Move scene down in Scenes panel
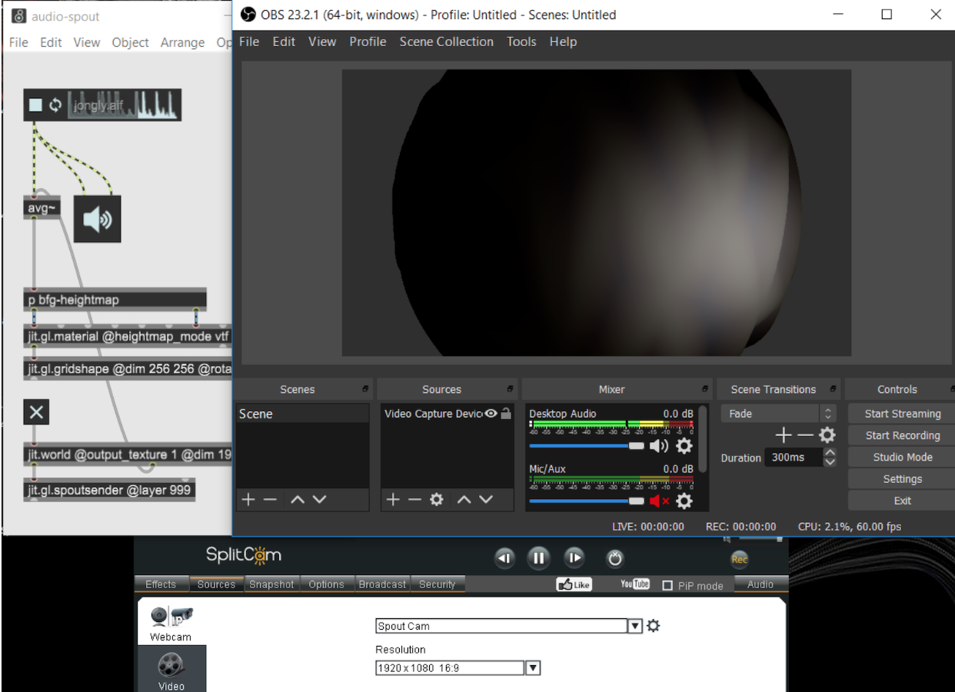Screen dimensions: 955x692 pos(320,500)
